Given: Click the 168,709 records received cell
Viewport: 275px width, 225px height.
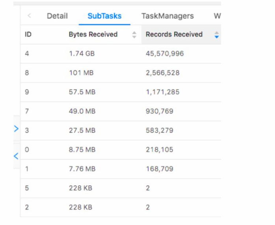Looking at the screenshot, I should click(159, 169).
